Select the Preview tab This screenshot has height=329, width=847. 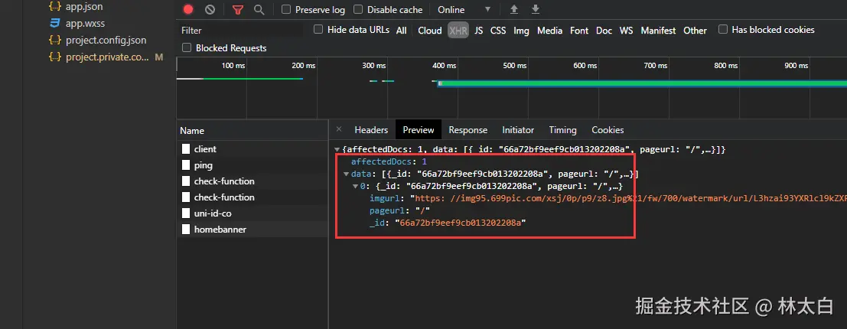[418, 129]
